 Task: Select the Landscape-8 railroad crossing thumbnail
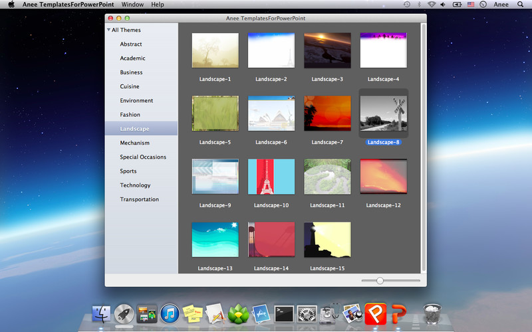pyautogui.click(x=384, y=113)
